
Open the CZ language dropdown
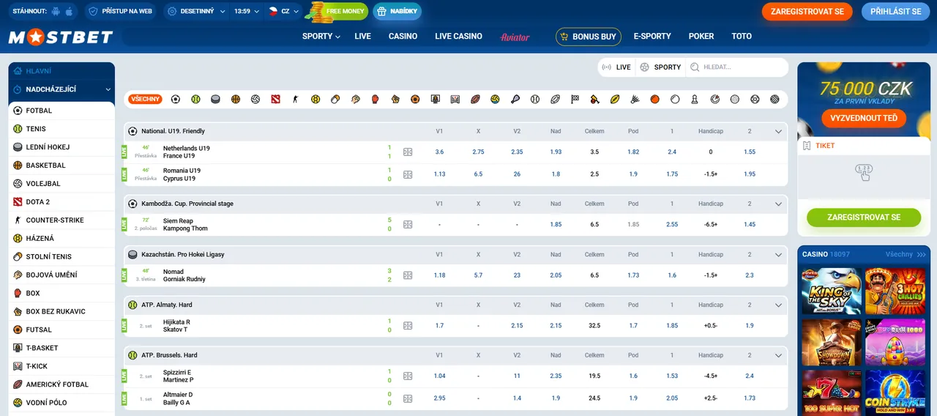tap(283, 12)
